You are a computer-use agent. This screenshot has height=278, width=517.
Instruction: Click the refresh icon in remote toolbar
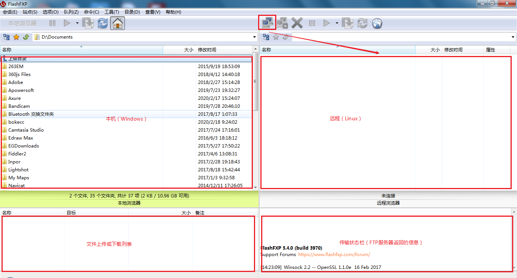362,23
